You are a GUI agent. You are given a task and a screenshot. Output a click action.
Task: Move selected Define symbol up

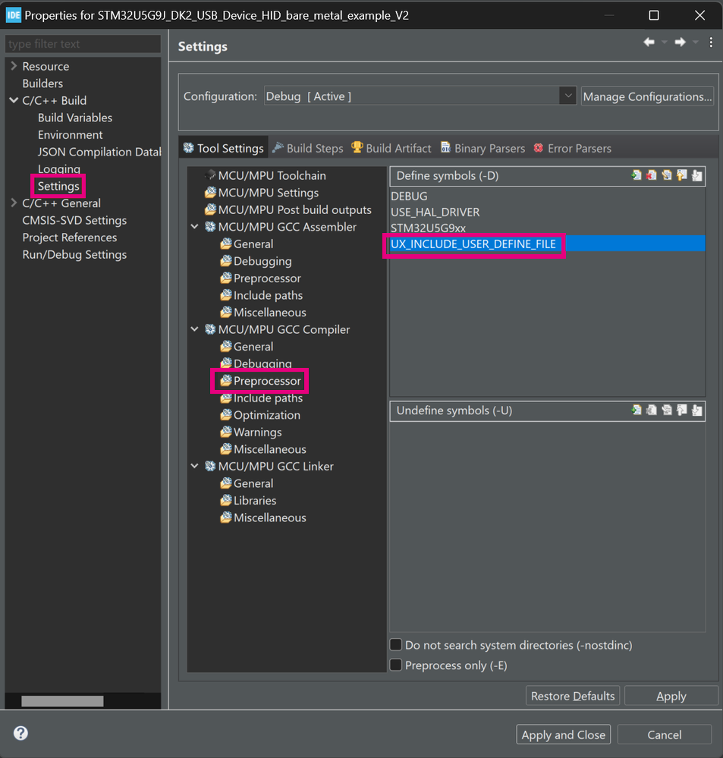point(682,175)
